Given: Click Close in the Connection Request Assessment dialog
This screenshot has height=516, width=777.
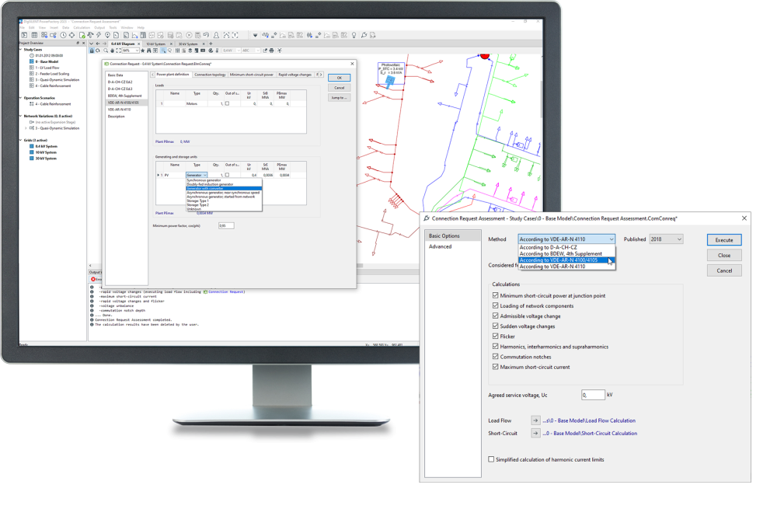Looking at the screenshot, I should 724,255.
